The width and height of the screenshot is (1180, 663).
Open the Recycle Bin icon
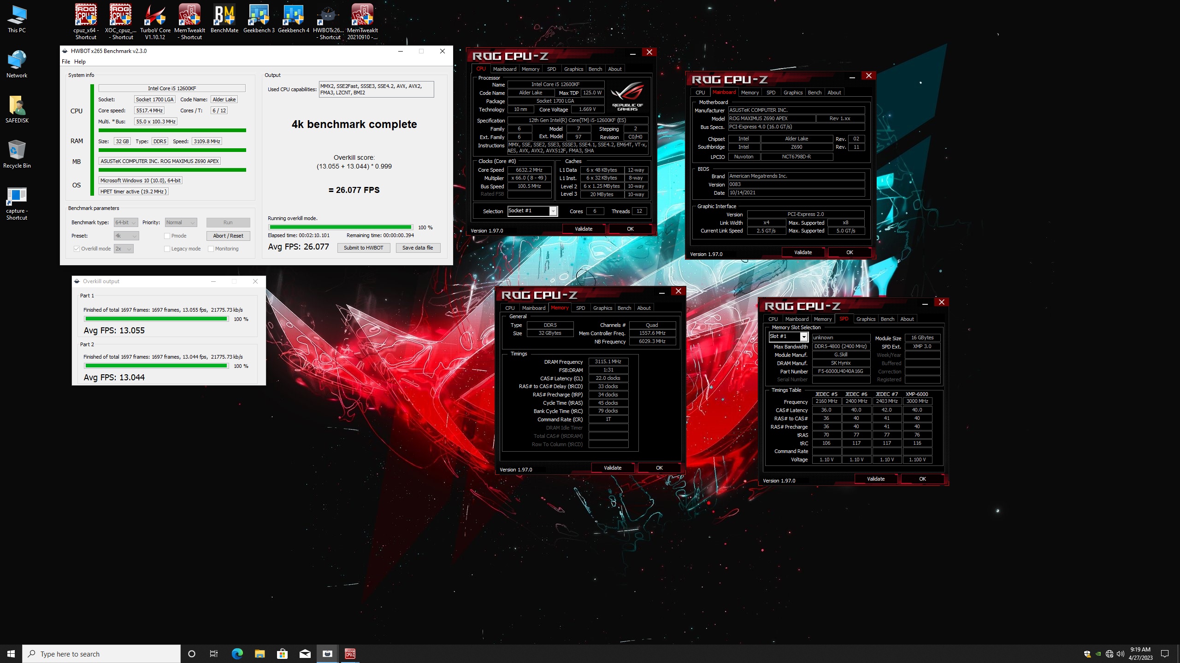pos(17,154)
